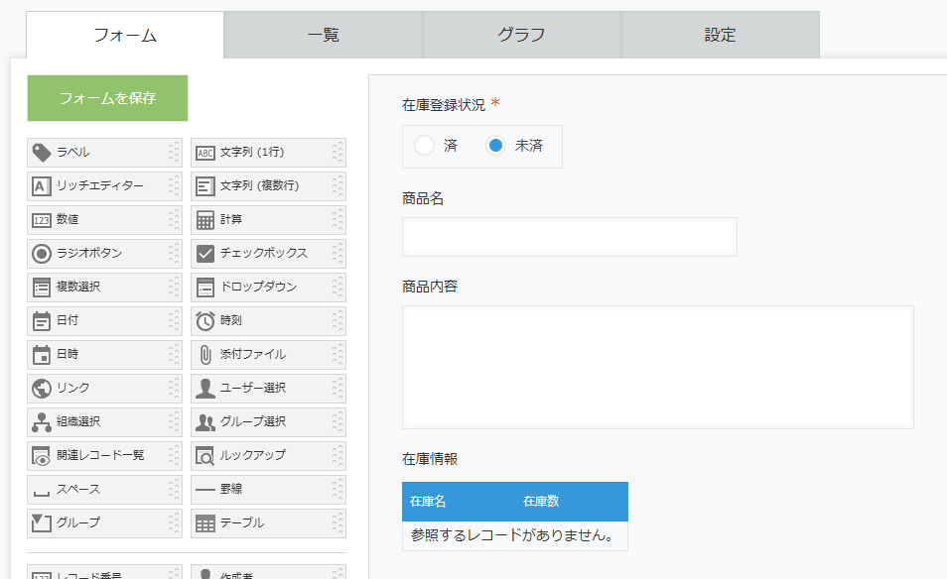Viewport: 947px width, 579px height.
Task: Click the テーブル grid icon
Action: (x=205, y=524)
